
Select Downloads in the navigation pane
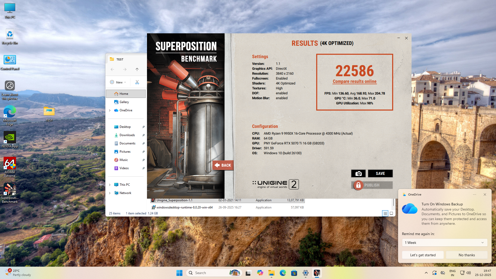coord(127,135)
